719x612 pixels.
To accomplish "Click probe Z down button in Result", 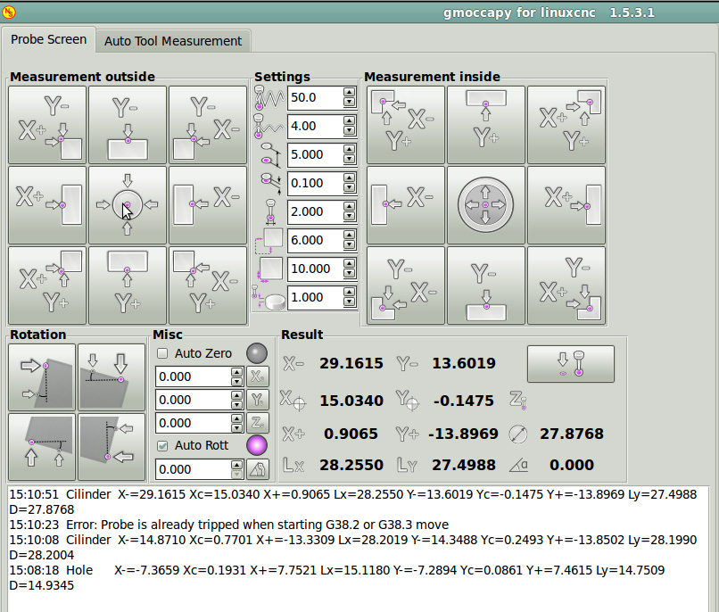I will pos(571,364).
